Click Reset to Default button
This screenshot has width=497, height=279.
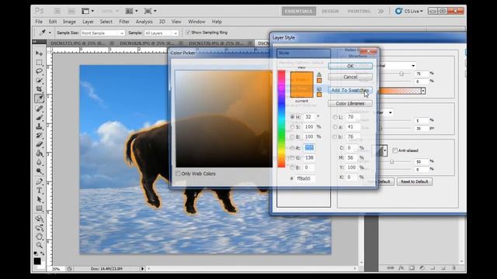(414, 181)
